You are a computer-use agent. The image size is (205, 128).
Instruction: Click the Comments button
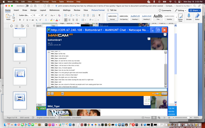[x=165, y=10]
